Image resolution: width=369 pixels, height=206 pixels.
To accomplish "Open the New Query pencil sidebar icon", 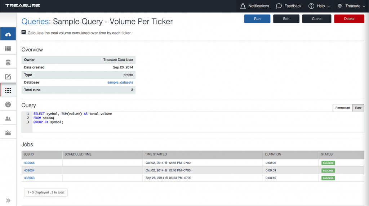I will click(x=8, y=77).
